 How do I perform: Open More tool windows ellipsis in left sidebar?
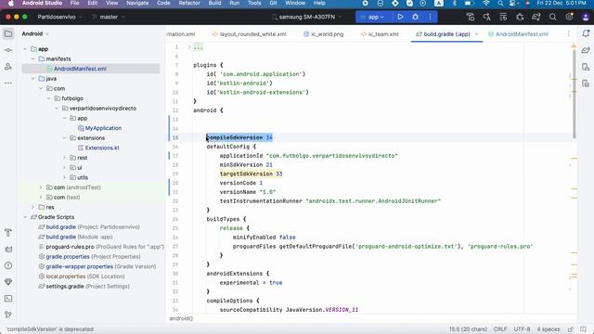(x=8, y=83)
